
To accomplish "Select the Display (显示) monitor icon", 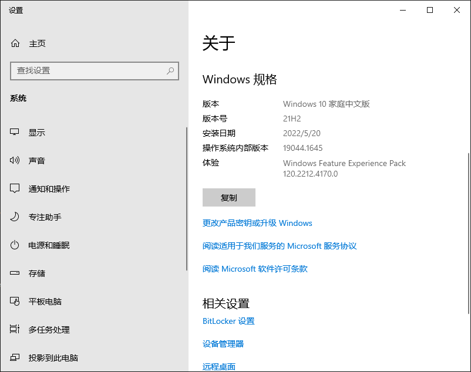I will click(15, 133).
